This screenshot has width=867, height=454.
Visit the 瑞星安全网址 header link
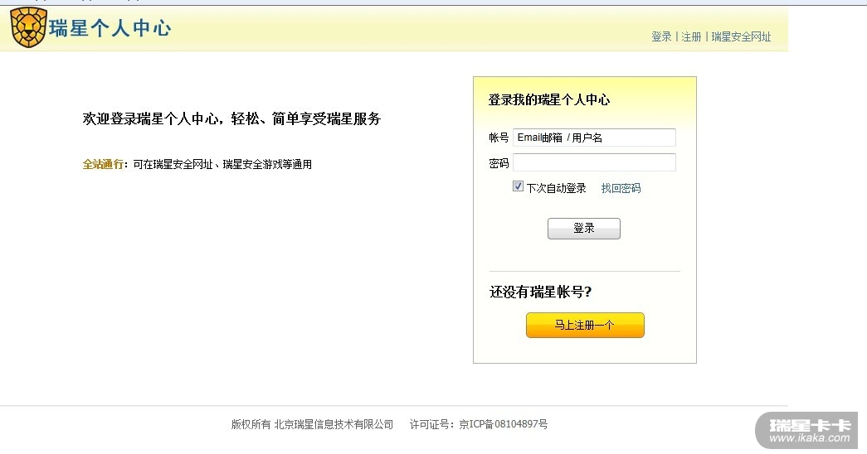point(741,36)
